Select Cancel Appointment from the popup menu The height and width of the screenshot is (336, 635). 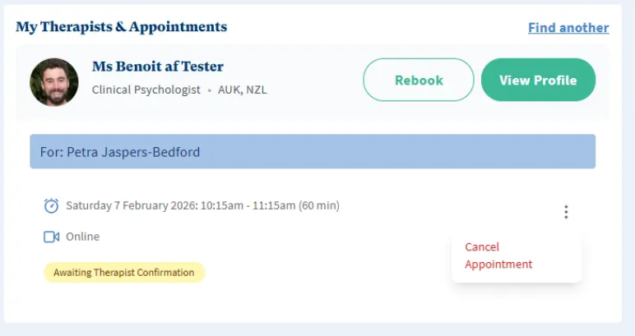click(498, 255)
